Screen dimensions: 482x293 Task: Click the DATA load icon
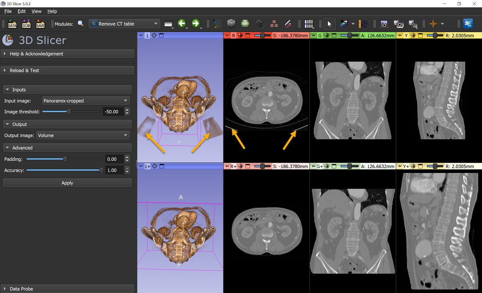pyautogui.click(x=12, y=24)
